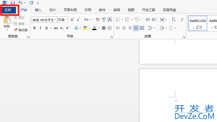Open the 邮件 ribbon tab

coord(102,10)
